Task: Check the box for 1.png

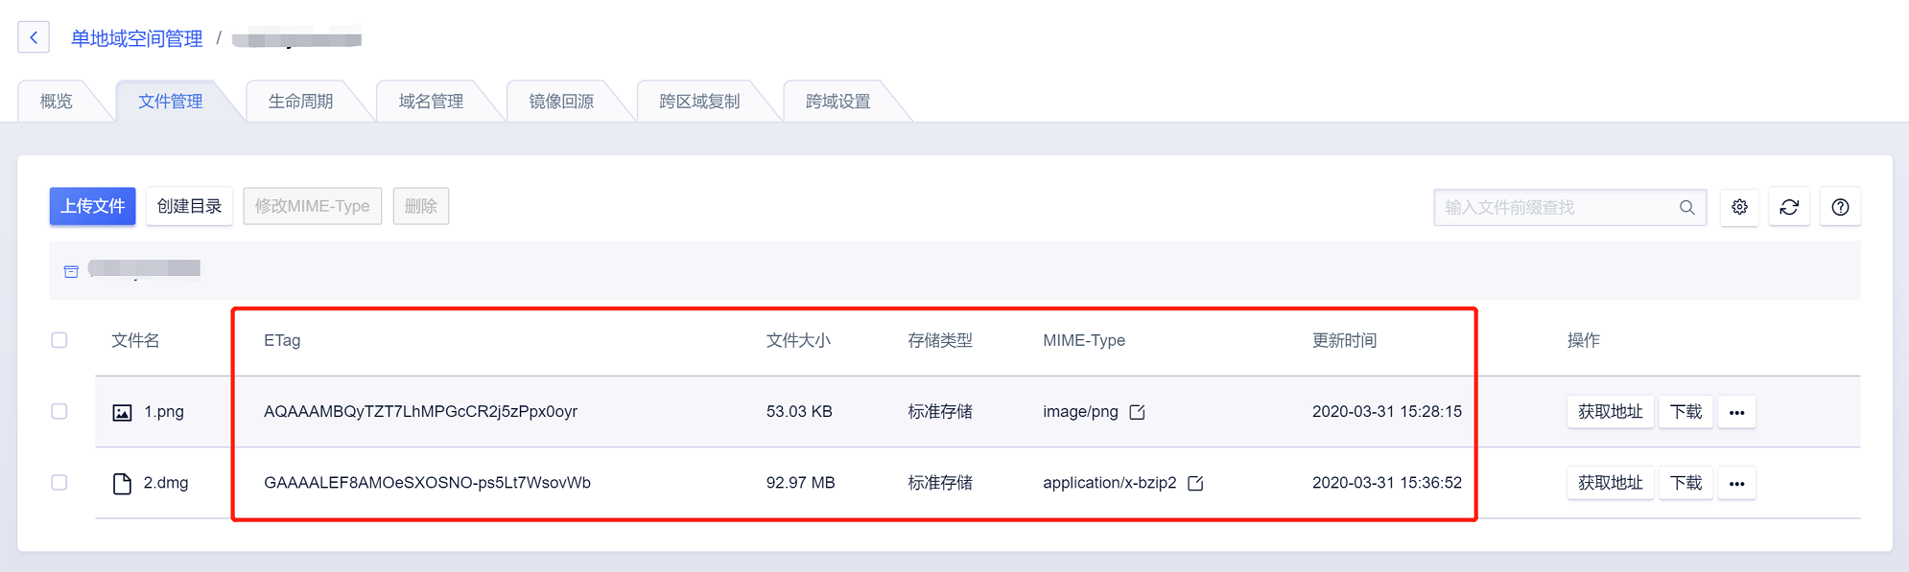Action: click(59, 411)
